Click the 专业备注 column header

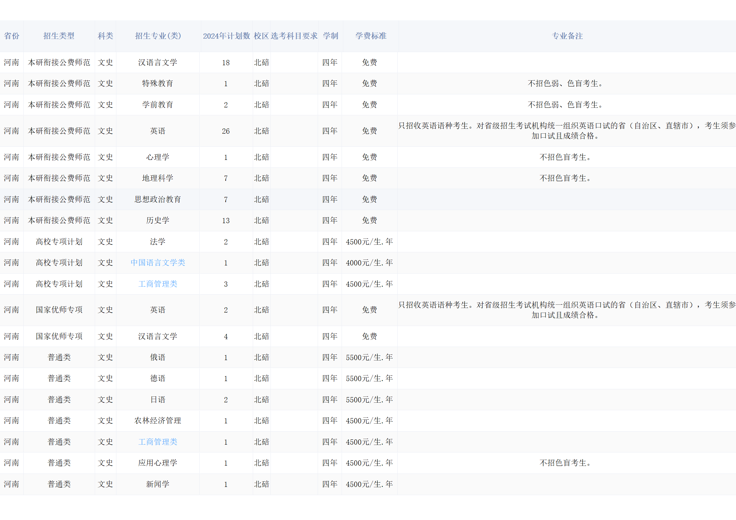[567, 36]
